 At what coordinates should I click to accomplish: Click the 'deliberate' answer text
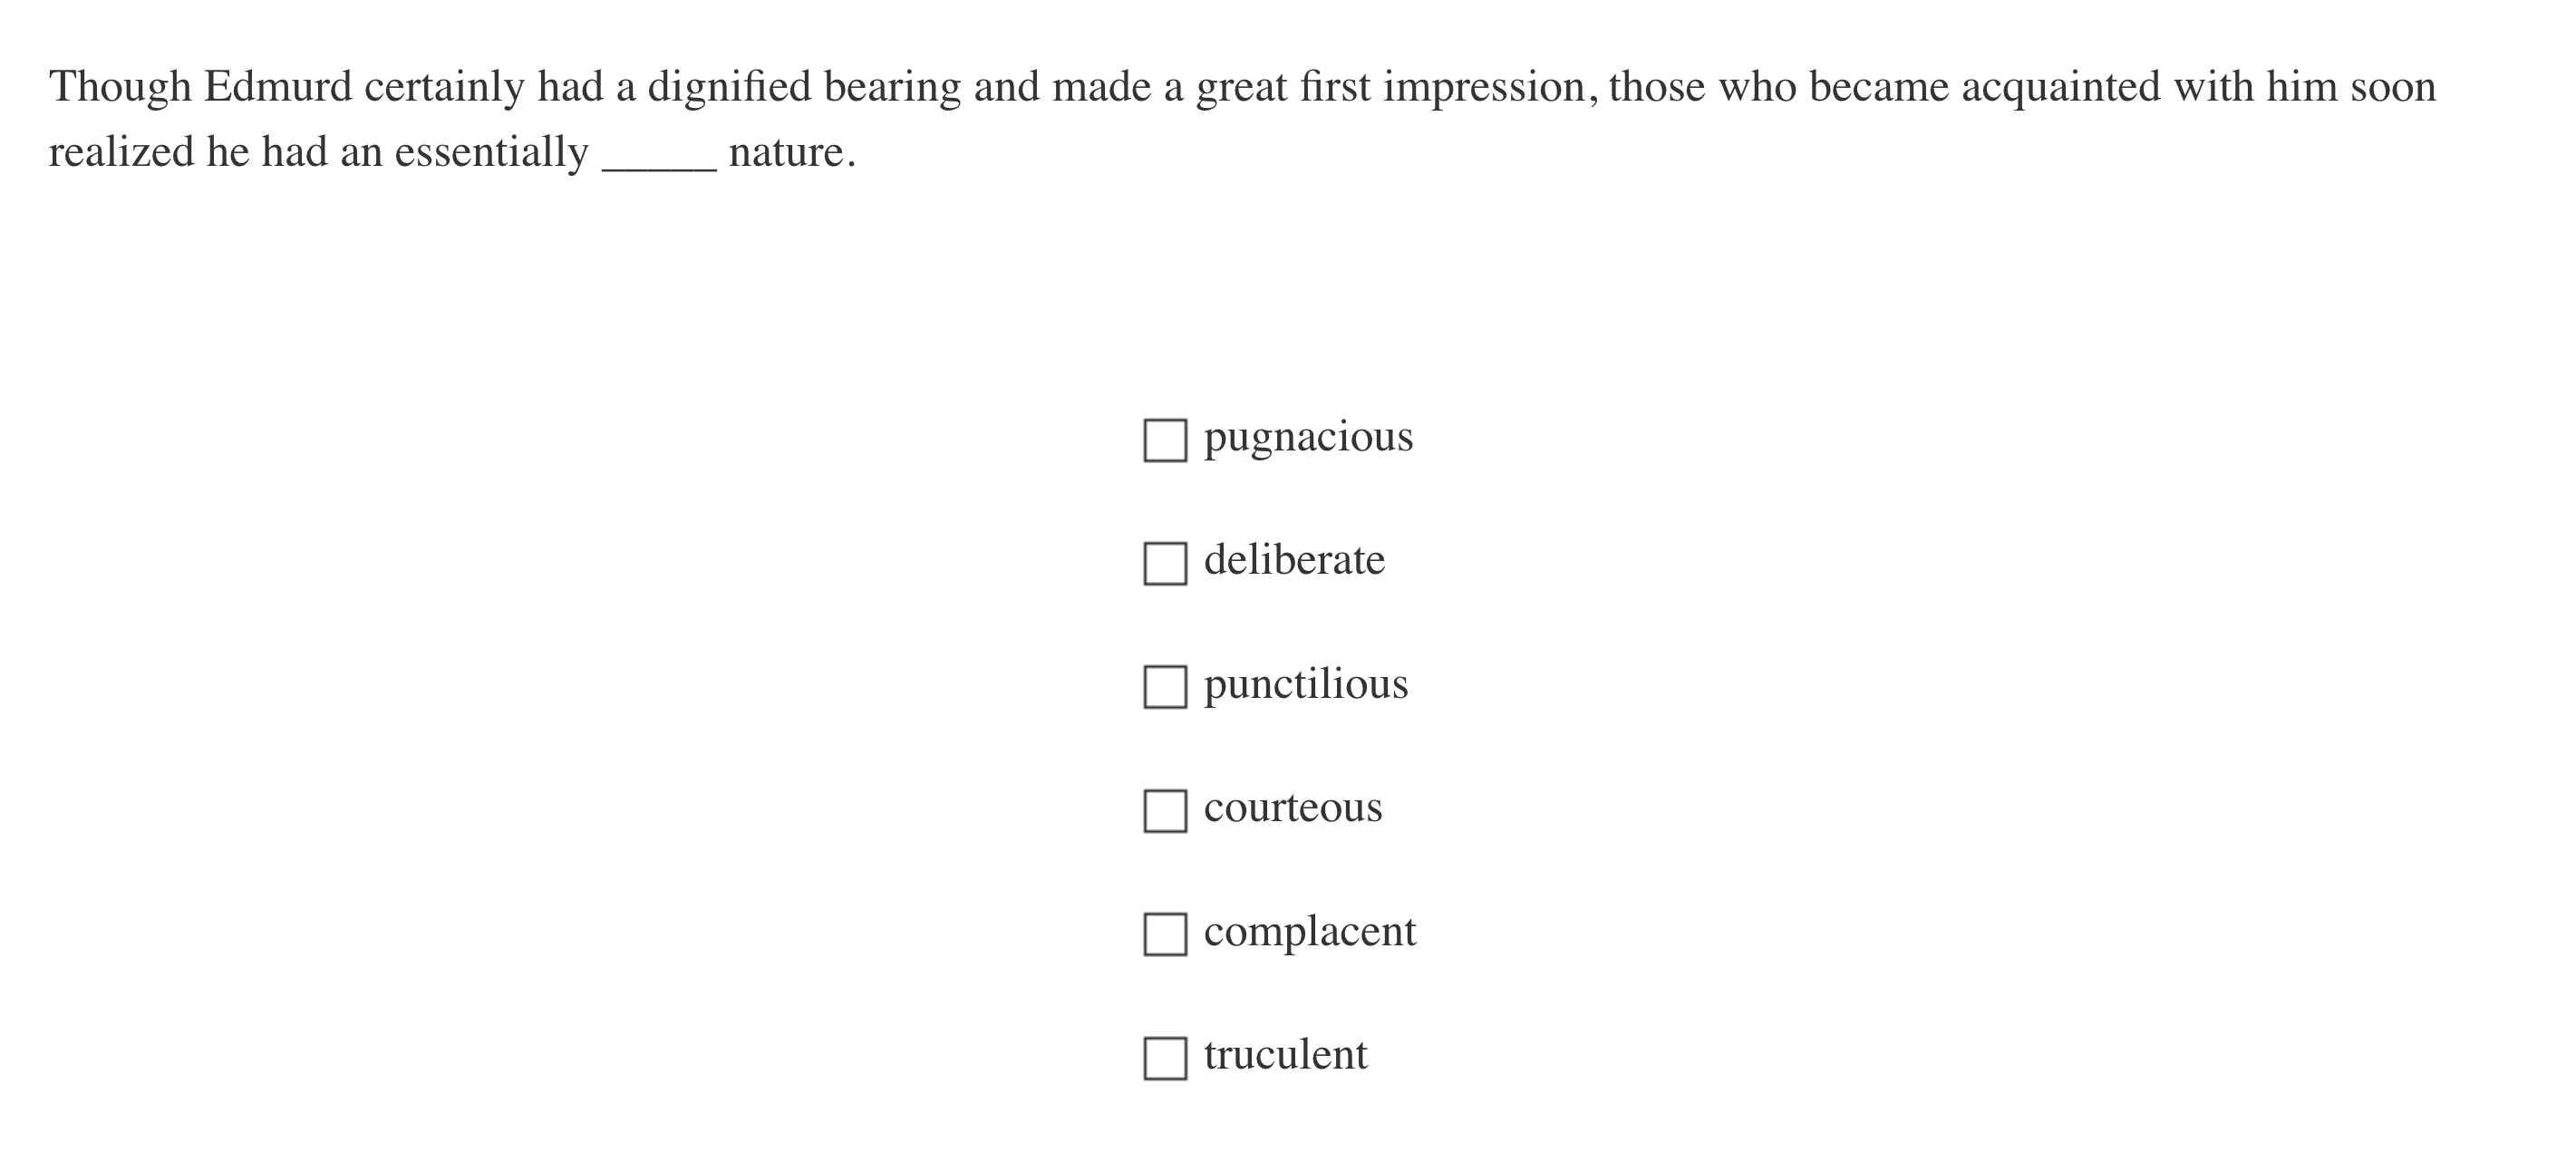click(x=1294, y=560)
